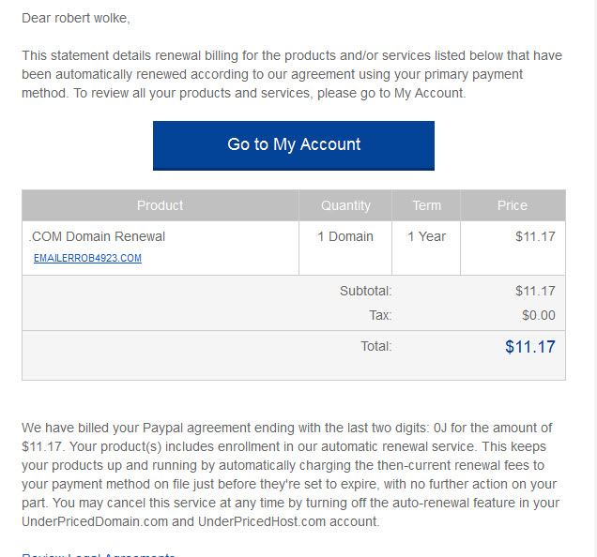Screen dimensions: 597x557
Task: Open the partially visible Review Legal Agreements link
Action: coord(99,555)
